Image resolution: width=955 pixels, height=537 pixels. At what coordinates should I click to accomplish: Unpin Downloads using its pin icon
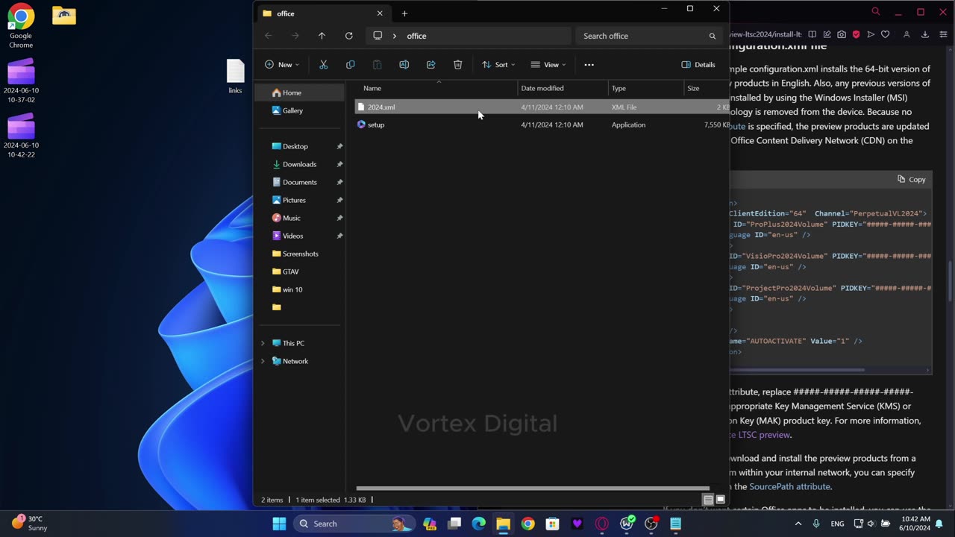tap(339, 164)
